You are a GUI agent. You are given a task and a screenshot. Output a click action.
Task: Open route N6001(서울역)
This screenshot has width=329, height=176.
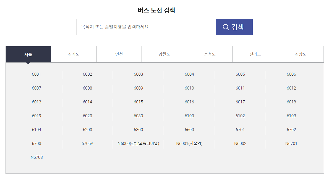pyautogui.click(x=189, y=144)
